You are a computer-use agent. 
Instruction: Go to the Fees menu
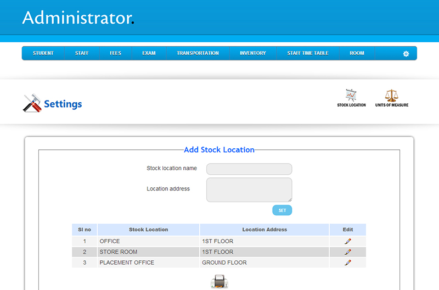115,53
